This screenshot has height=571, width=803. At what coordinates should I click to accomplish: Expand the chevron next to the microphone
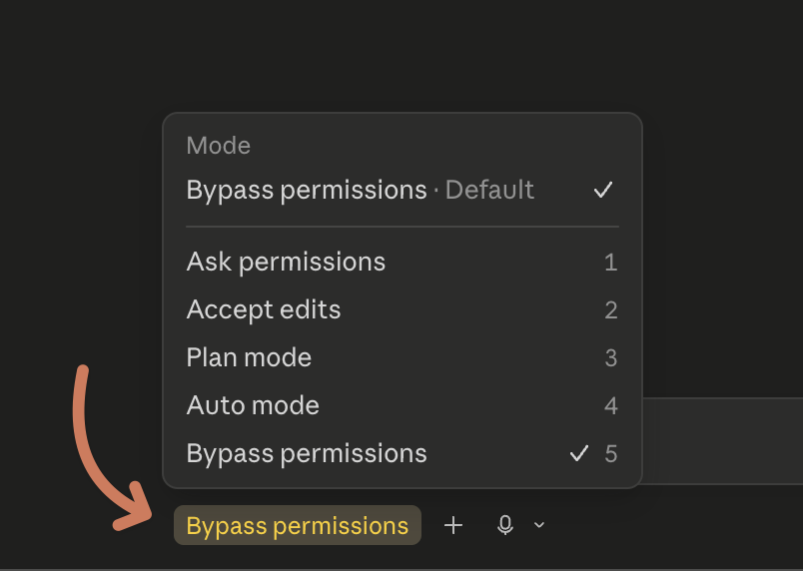pos(538,525)
